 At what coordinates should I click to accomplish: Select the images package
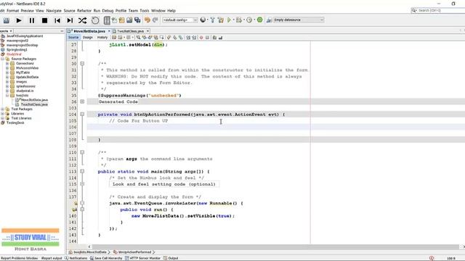21,82
